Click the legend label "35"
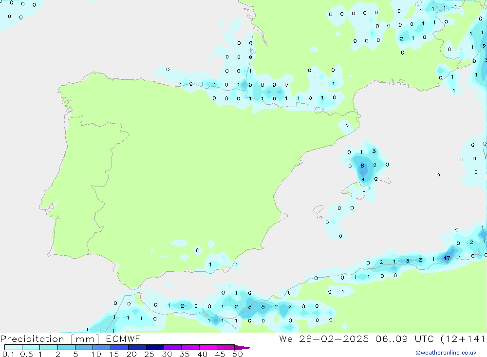The height and width of the screenshot is (357, 487). 185,354
